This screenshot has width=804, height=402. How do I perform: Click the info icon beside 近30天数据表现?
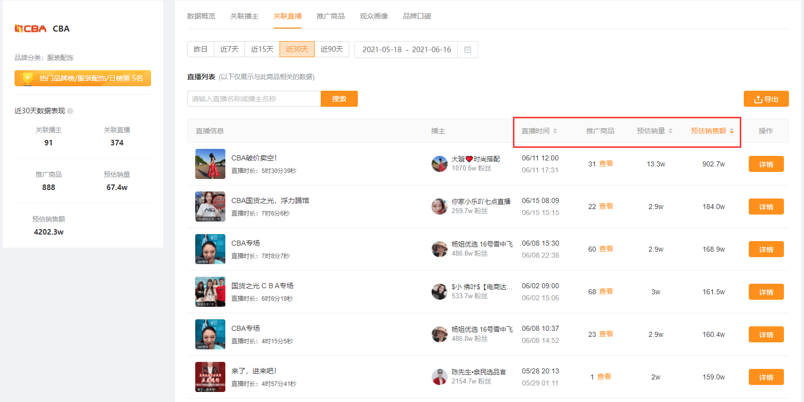(x=70, y=111)
